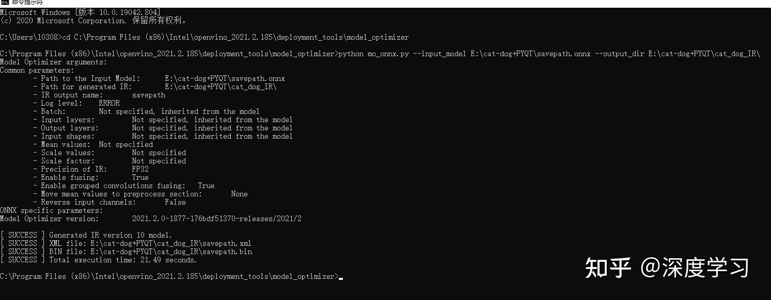
Task: Click the --input_model argument in the command
Action: (439, 54)
